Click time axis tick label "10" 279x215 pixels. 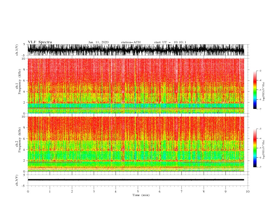(x=248, y=191)
